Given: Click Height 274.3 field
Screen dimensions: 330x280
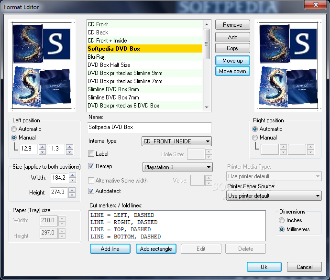Looking at the screenshot, I should (x=59, y=193).
